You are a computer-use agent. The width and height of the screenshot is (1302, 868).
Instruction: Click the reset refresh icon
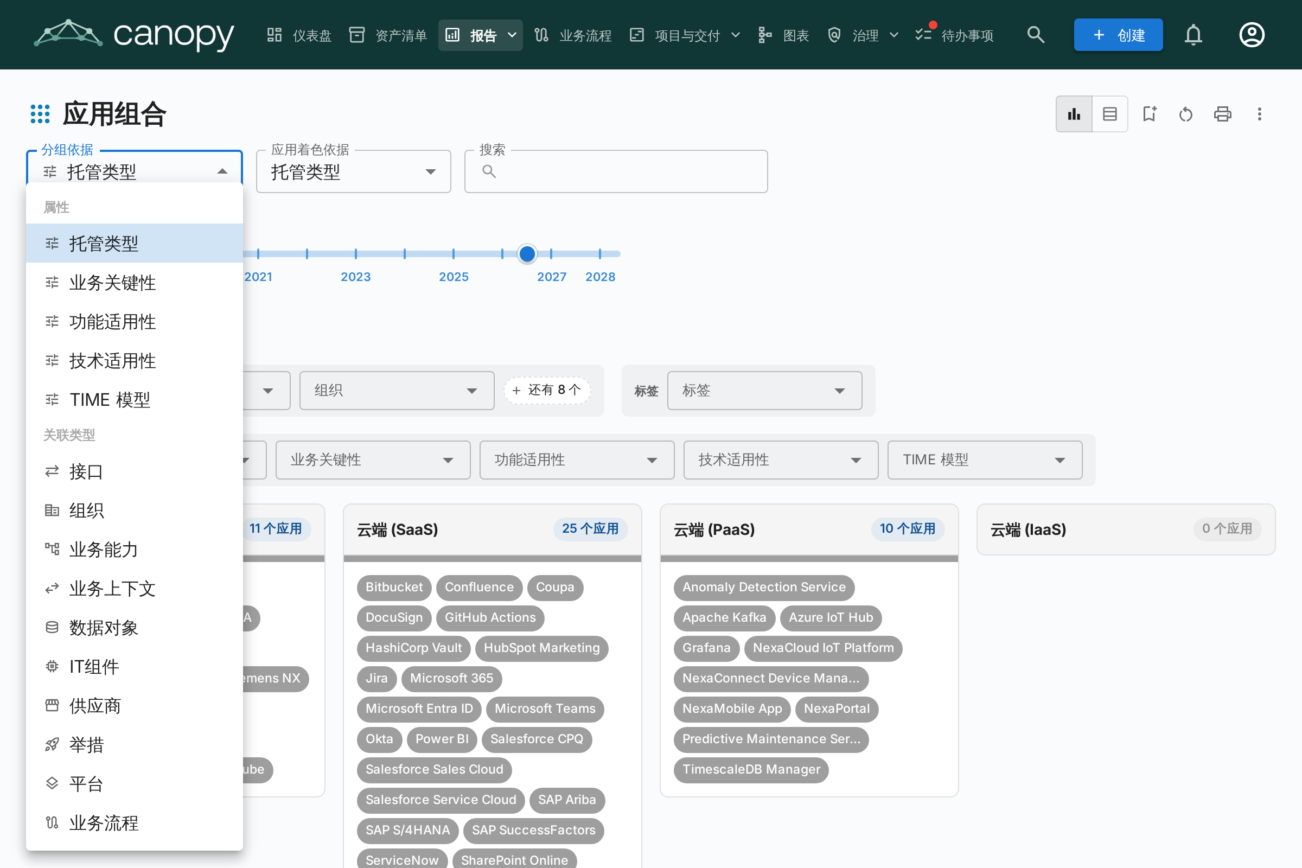point(1186,114)
